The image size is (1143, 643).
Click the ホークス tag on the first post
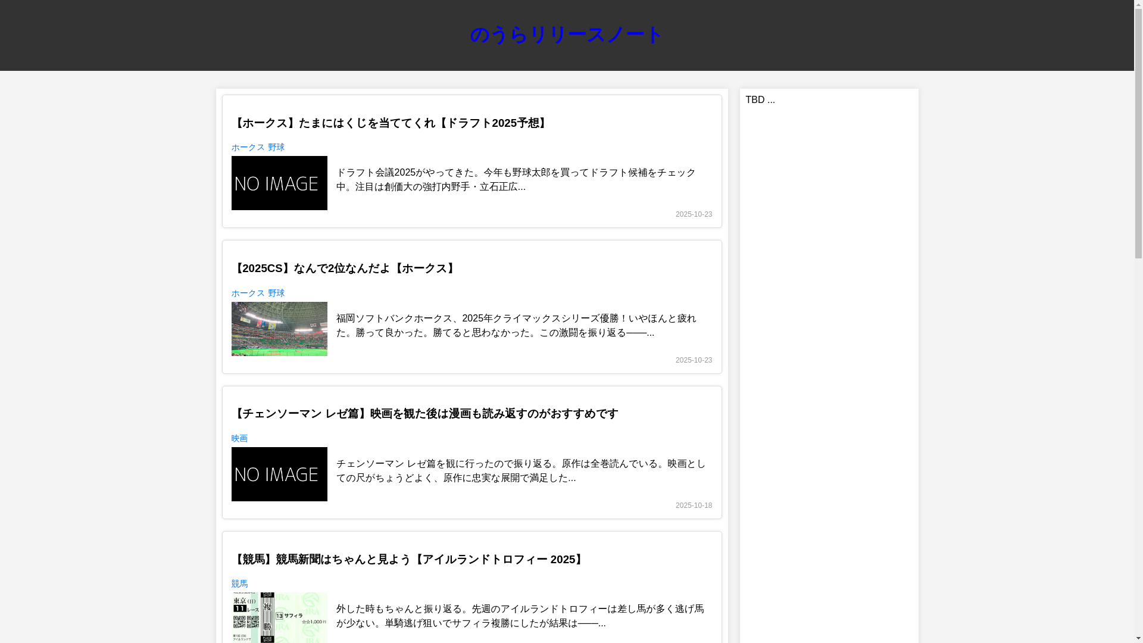click(x=248, y=148)
